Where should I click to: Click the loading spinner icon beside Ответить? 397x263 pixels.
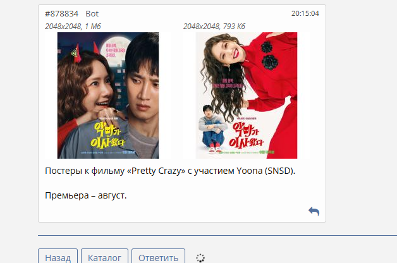tap(200, 258)
